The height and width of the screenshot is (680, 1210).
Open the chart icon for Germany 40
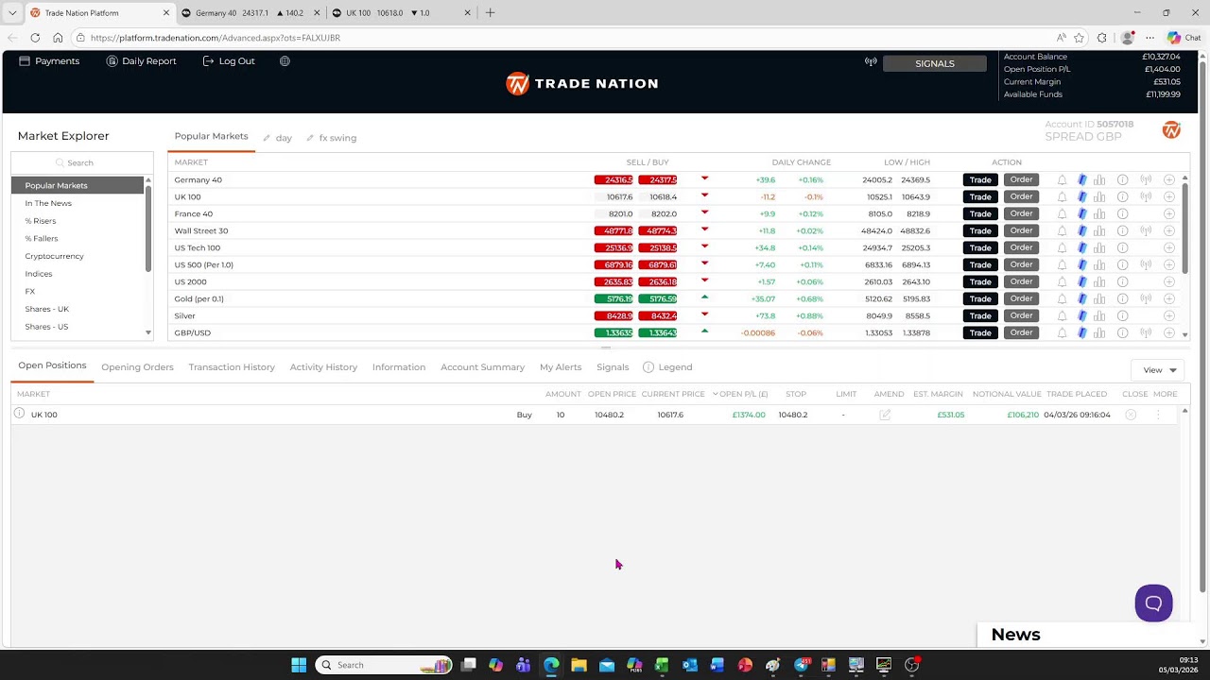coord(1099,179)
